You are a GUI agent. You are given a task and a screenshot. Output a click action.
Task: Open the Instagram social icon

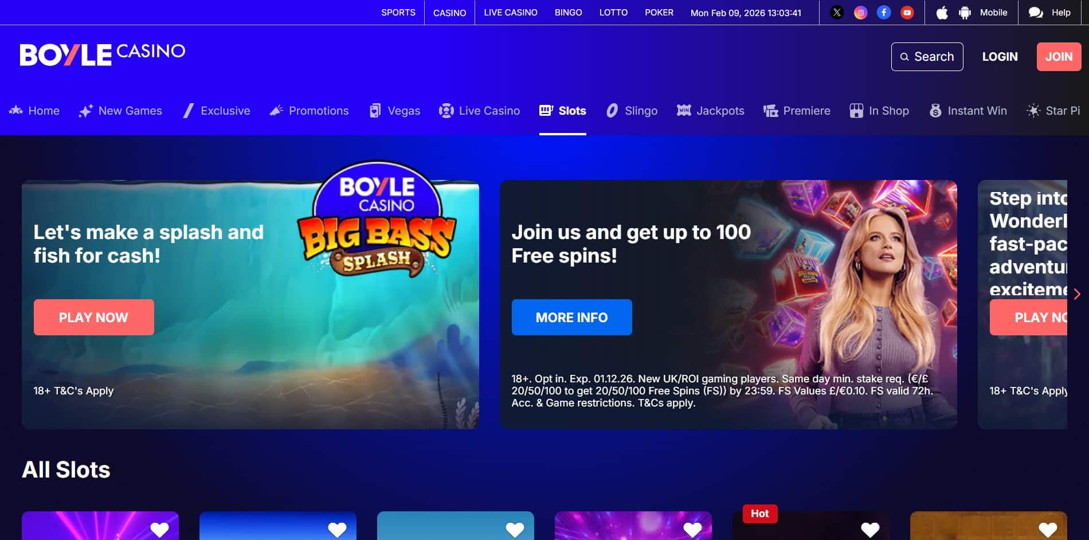click(x=860, y=13)
